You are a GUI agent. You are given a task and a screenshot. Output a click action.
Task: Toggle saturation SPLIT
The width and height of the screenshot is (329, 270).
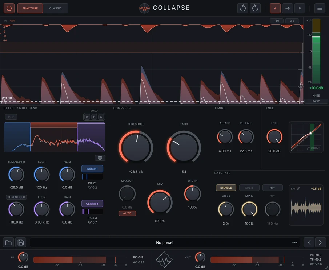pos(249,188)
